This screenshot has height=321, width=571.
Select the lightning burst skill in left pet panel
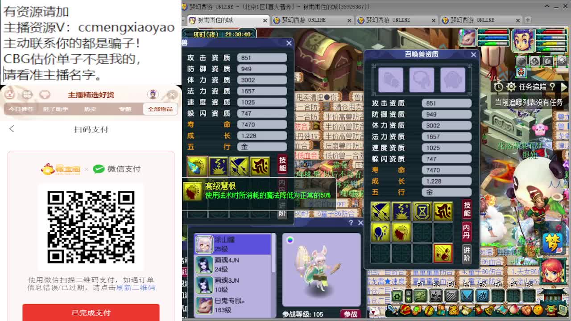[218, 166]
